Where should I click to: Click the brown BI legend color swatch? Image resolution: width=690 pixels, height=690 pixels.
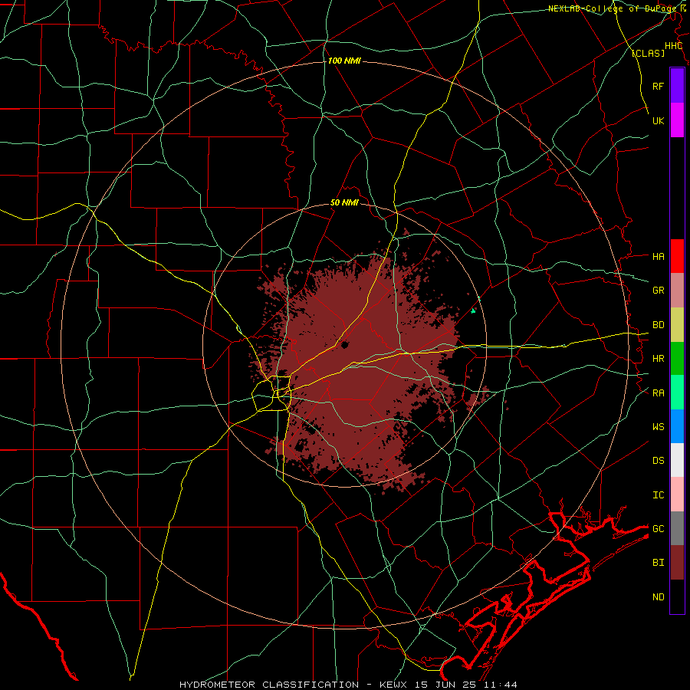677,563
